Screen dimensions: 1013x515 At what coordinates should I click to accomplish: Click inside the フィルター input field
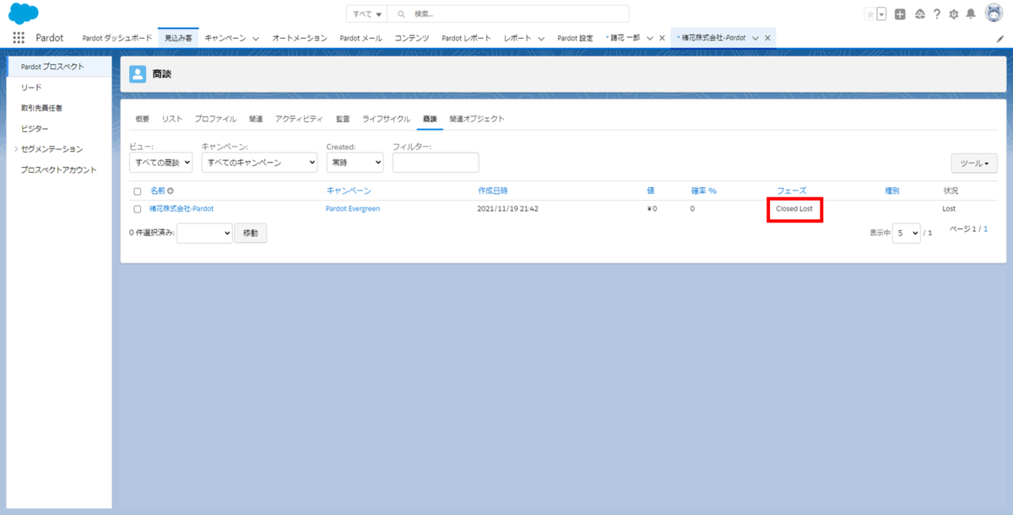point(436,162)
